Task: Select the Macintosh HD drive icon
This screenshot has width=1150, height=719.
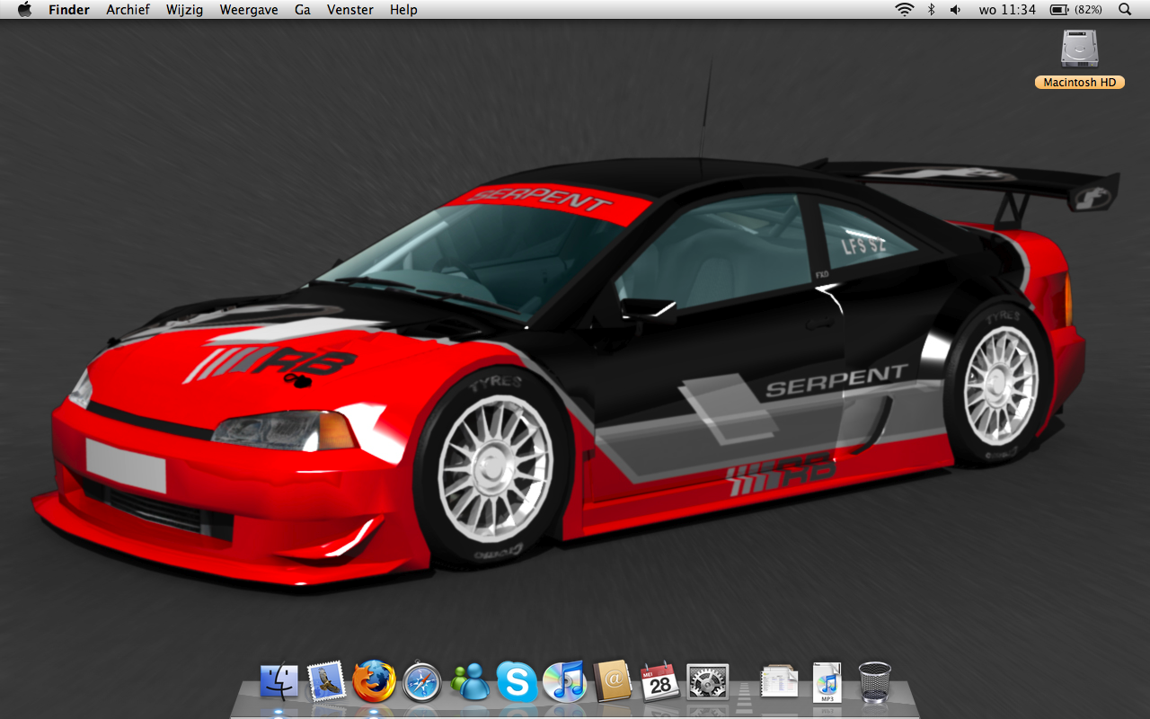Action: point(1079,49)
